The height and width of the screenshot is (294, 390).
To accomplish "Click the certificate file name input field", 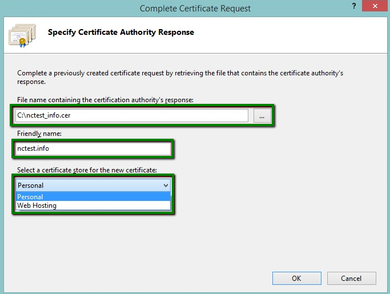I will point(132,116).
